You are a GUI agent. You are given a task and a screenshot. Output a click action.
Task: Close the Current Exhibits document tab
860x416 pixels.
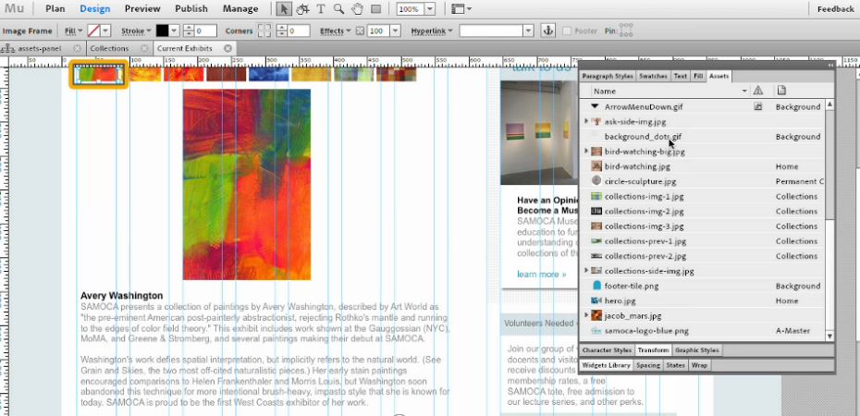pyautogui.click(x=227, y=48)
